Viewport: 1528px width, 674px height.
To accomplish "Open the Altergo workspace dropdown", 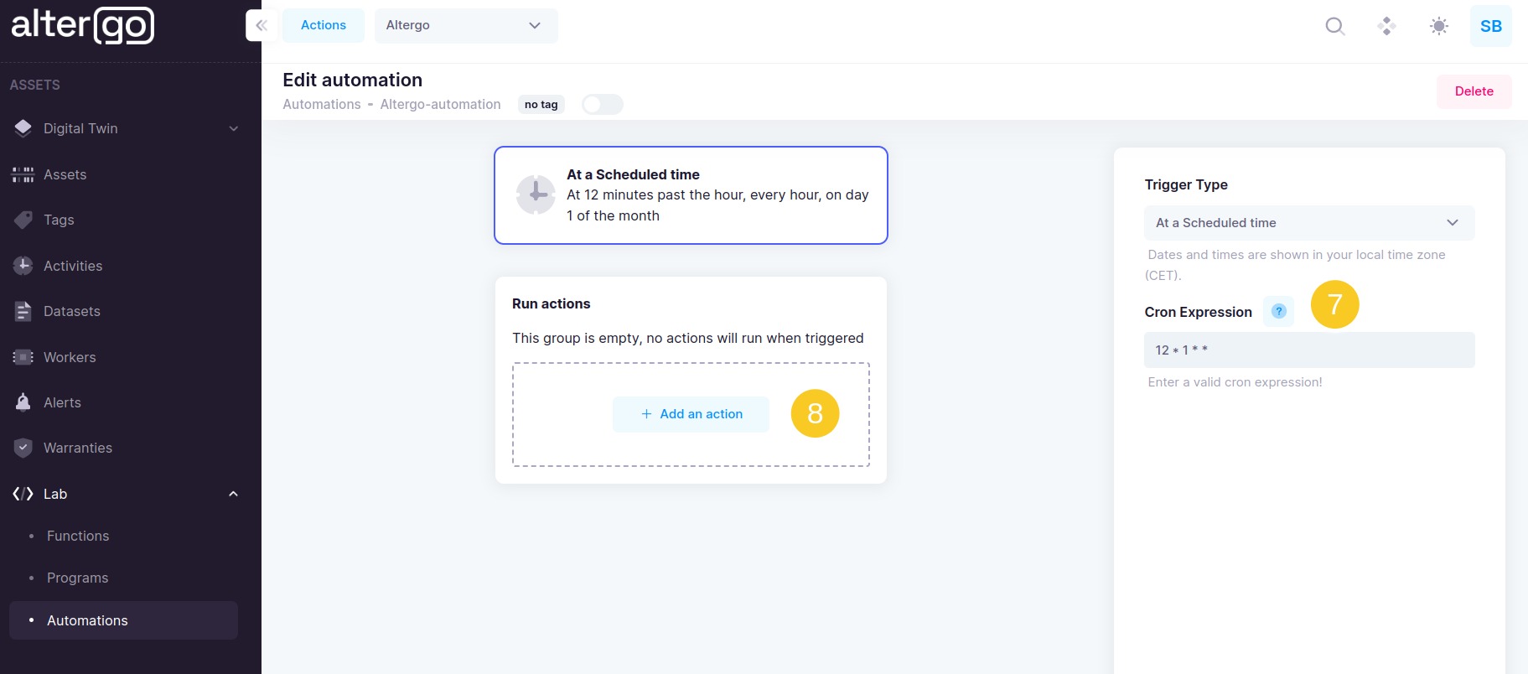I will [x=465, y=25].
